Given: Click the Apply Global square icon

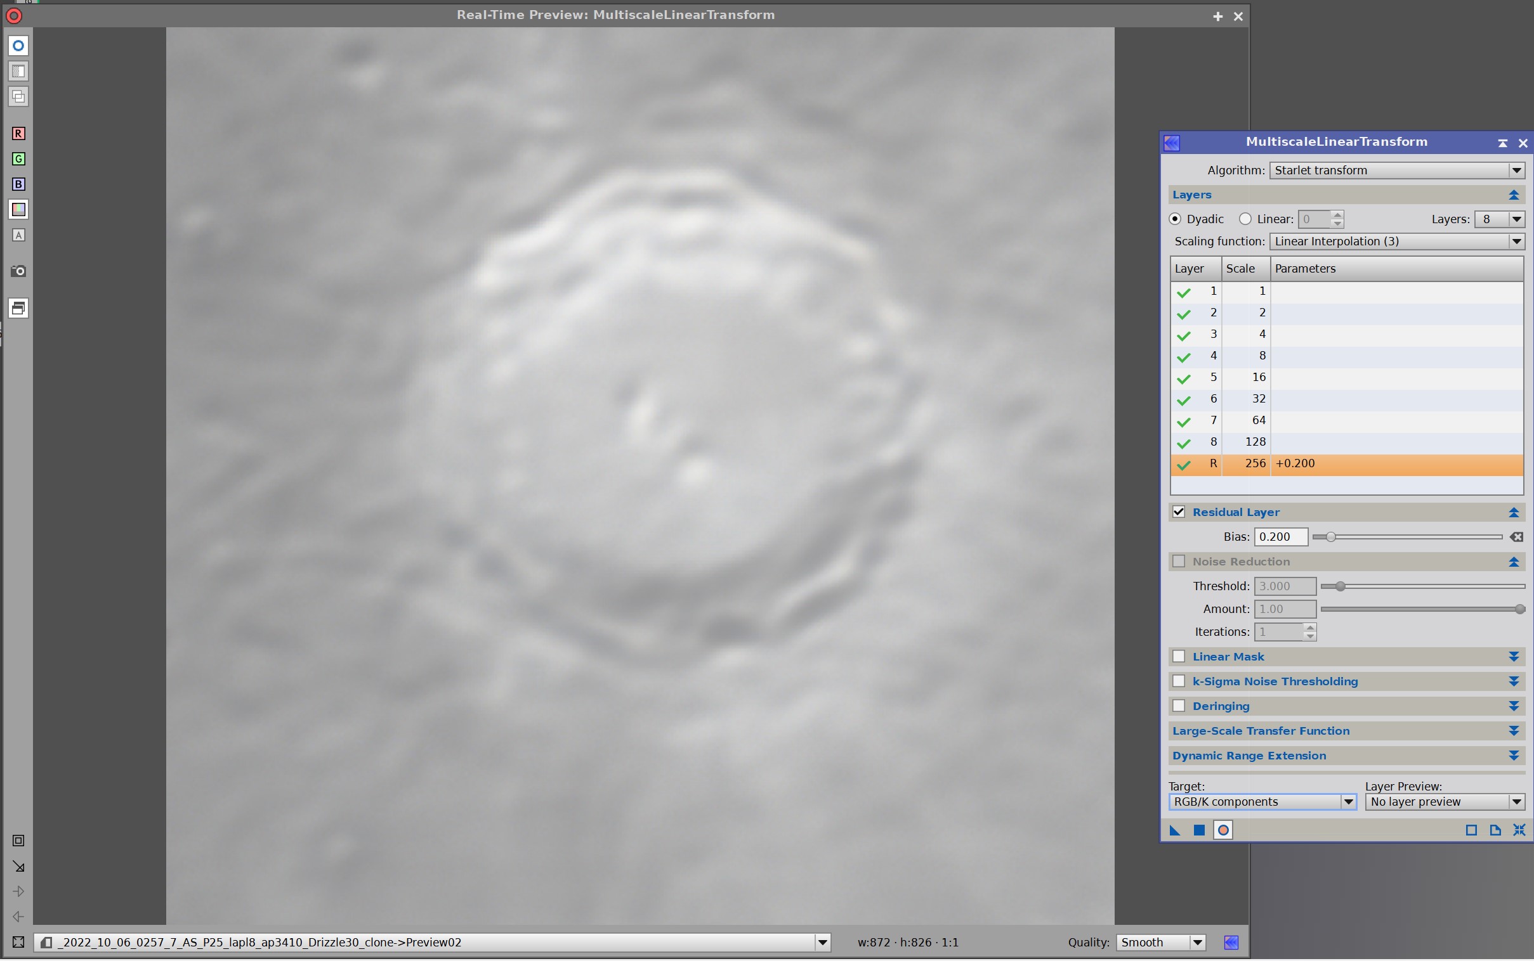Looking at the screenshot, I should click(1199, 830).
